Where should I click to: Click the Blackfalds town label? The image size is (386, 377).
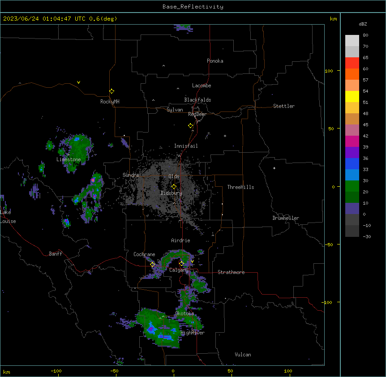tap(197, 100)
